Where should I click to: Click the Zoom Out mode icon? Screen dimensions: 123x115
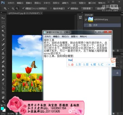pyautogui.click(x=17, y=9)
